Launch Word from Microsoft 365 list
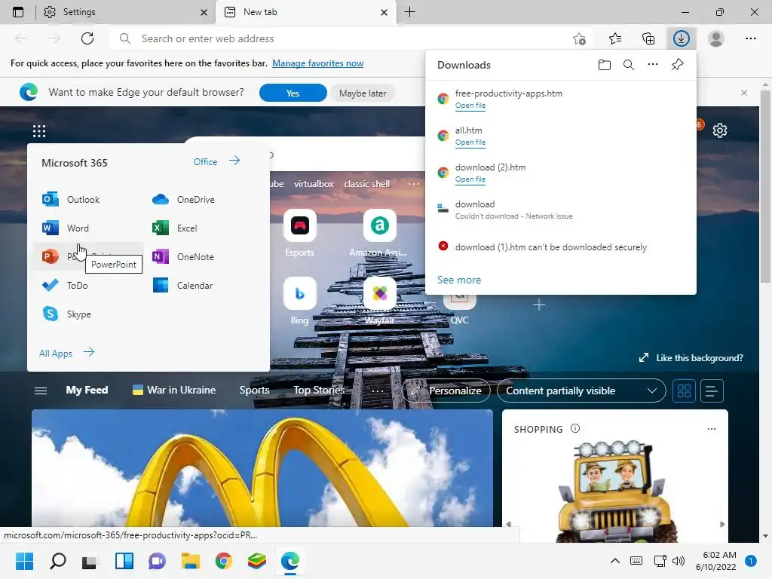The width and height of the screenshot is (772, 579). 66,228
